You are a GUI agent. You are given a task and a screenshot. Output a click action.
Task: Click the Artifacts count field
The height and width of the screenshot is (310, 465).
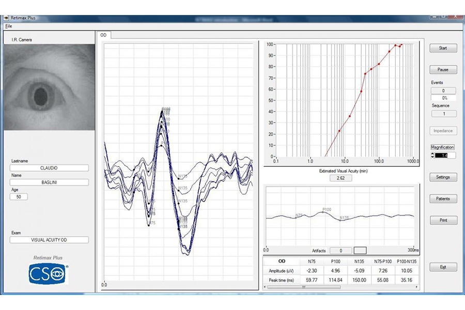[x=341, y=251]
